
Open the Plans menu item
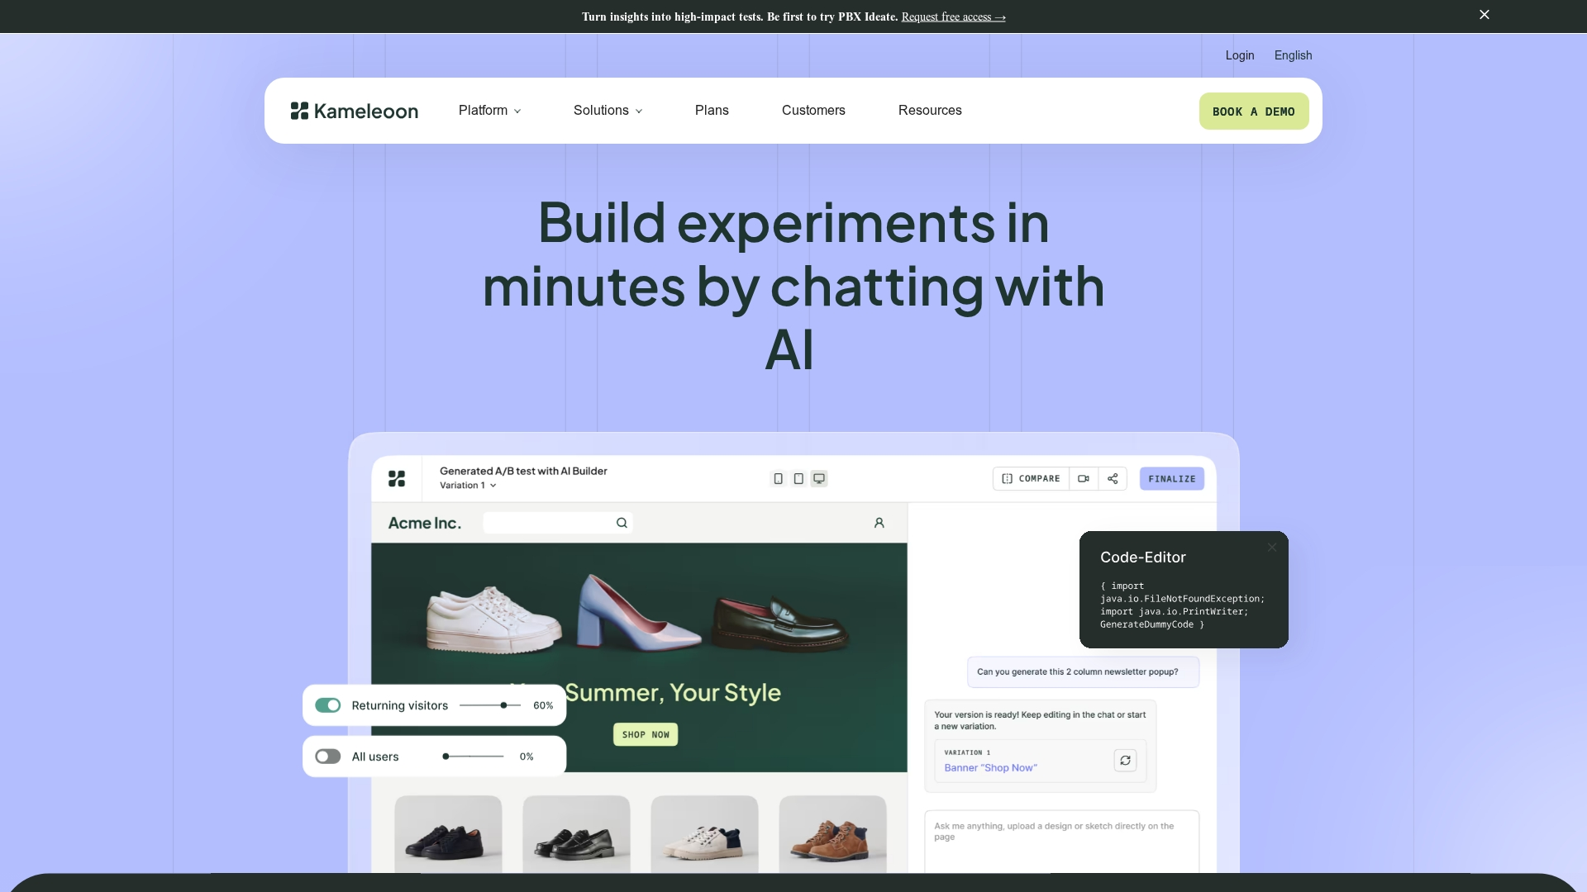click(x=712, y=111)
